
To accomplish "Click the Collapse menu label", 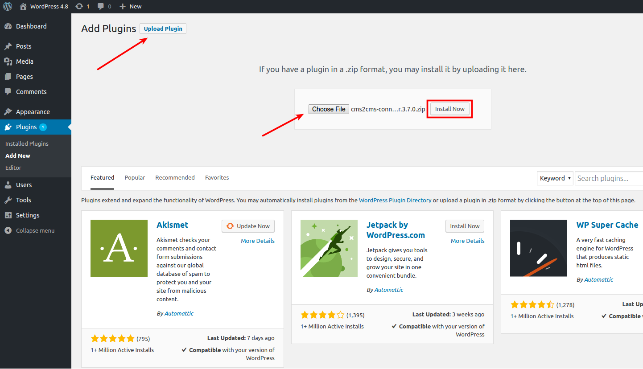I will tap(35, 230).
